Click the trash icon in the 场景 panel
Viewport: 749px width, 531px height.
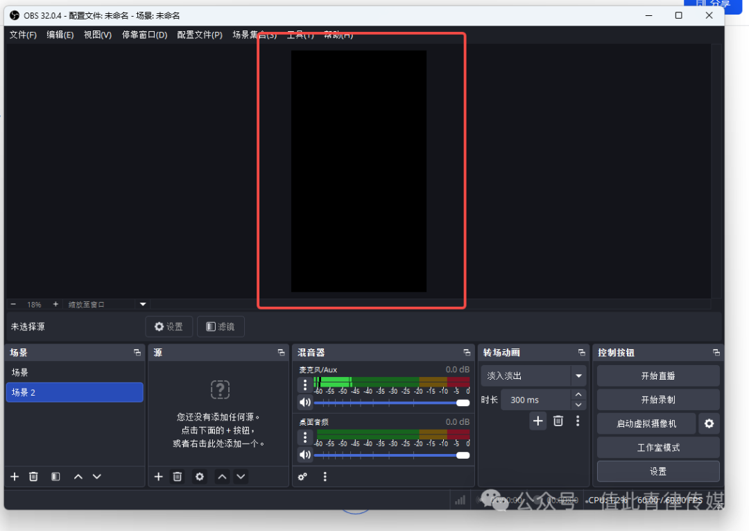[33, 476]
